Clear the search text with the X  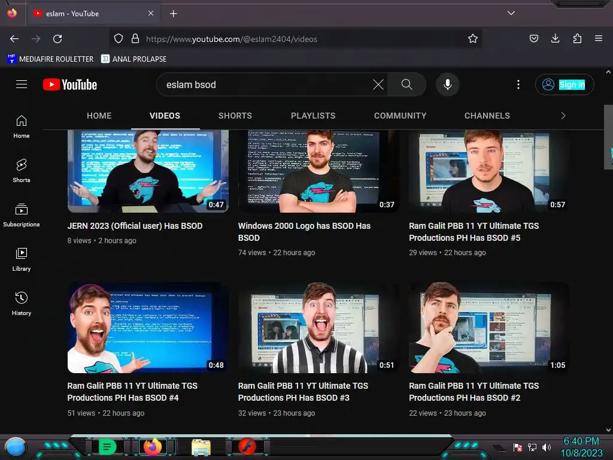coord(378,84)
